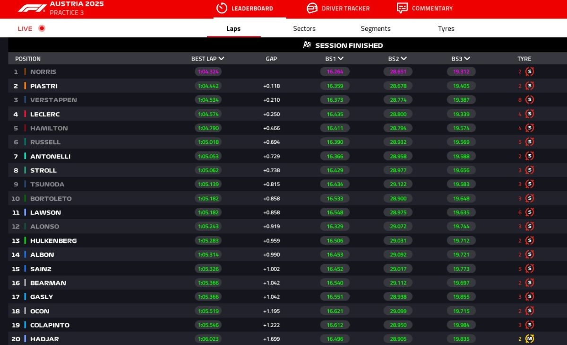
Task: Click Piastri's orange team color bar
Action: (25, 86)
